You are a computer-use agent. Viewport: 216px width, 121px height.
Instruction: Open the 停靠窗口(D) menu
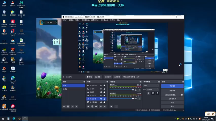tap(86, 20)
